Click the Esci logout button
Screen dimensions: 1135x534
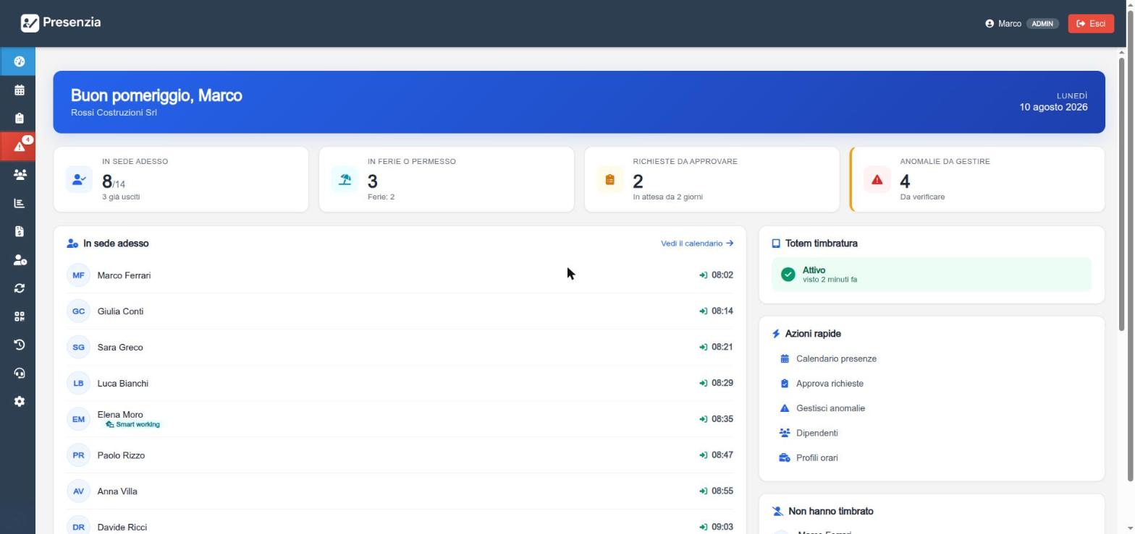click(x=1090, y=24)
